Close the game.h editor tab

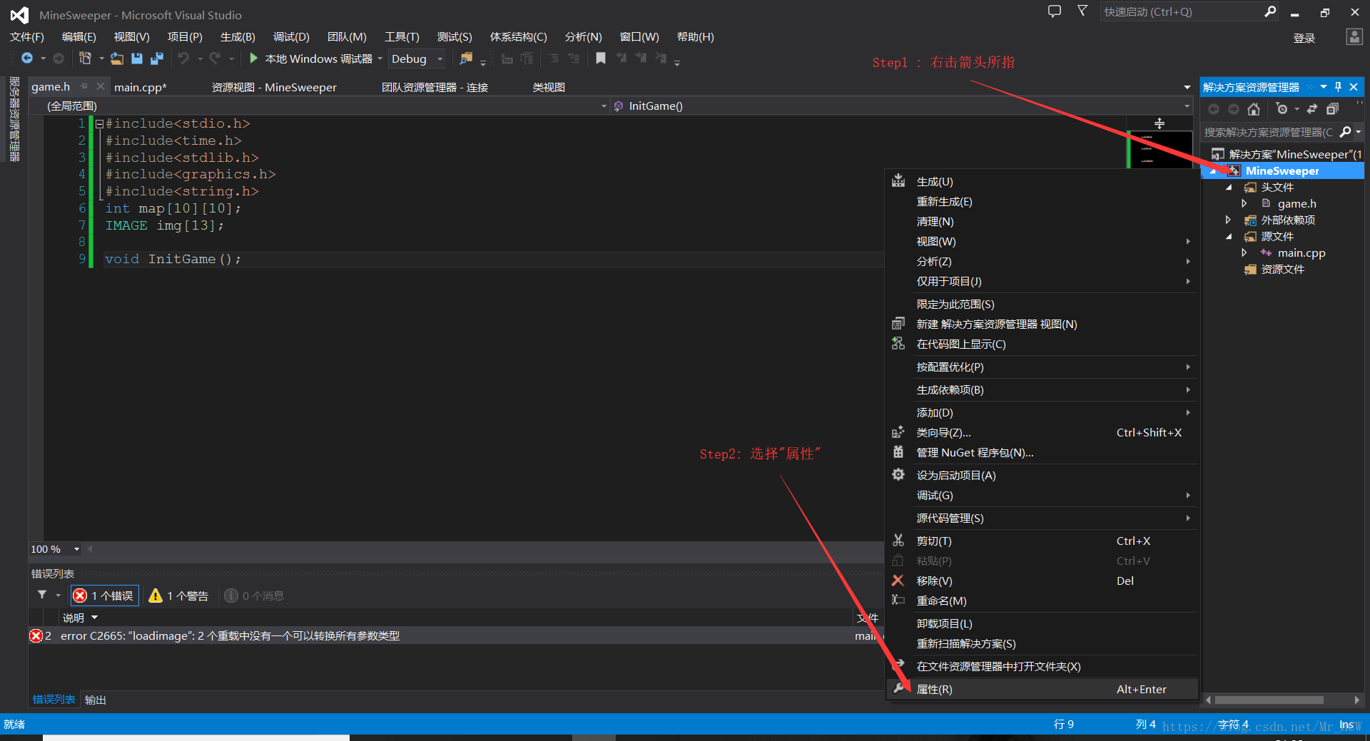101,86
